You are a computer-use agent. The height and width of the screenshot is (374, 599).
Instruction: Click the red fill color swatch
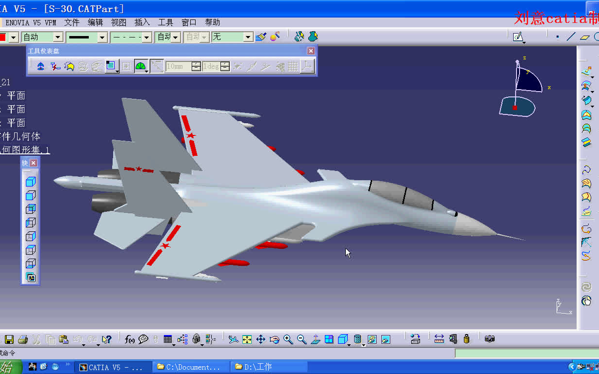pos(3,37)
